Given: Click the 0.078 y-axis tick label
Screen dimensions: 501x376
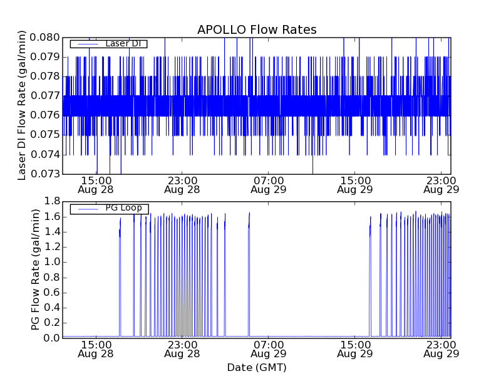Looking at the screenshot, I should [44, 76].
